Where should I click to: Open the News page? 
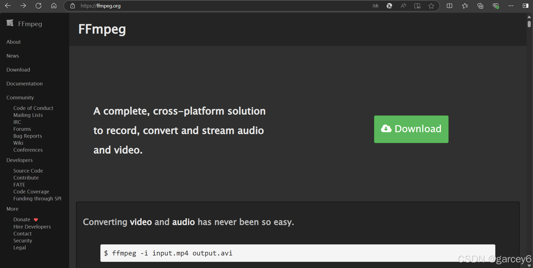coord(13,56)
